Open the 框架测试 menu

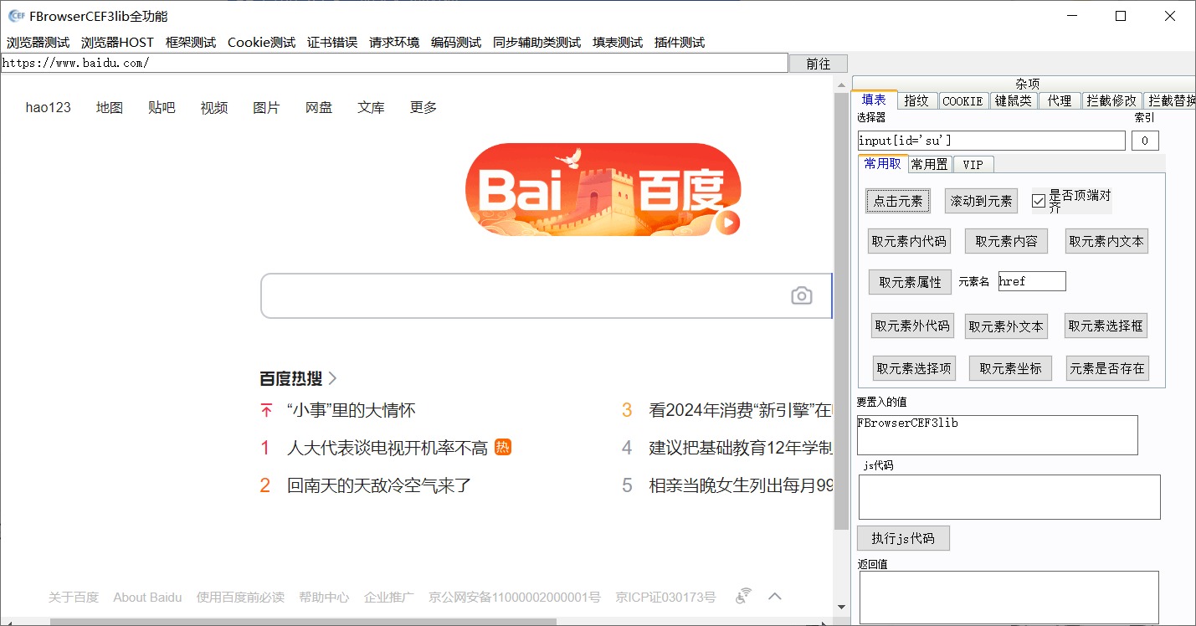coord(191,43)
